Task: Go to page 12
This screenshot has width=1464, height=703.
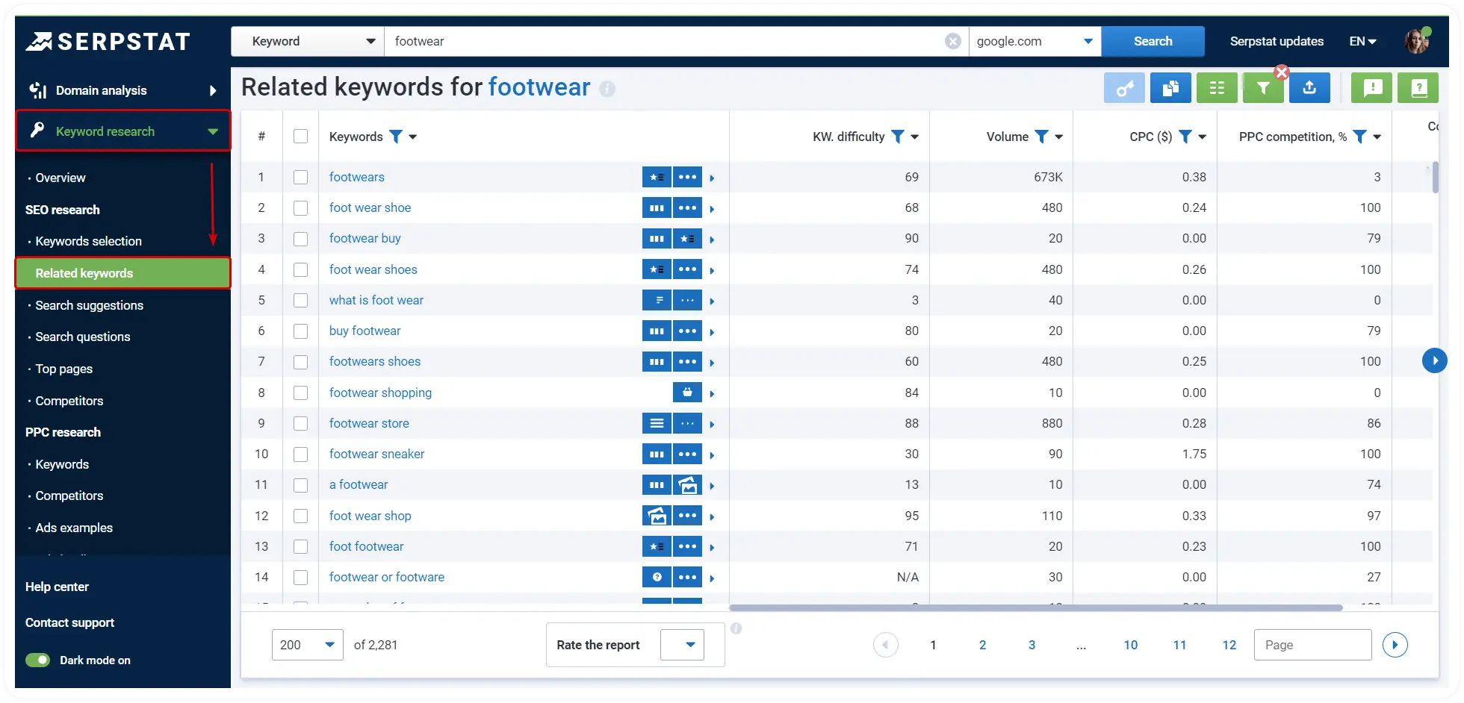Action: [1229, 645]
